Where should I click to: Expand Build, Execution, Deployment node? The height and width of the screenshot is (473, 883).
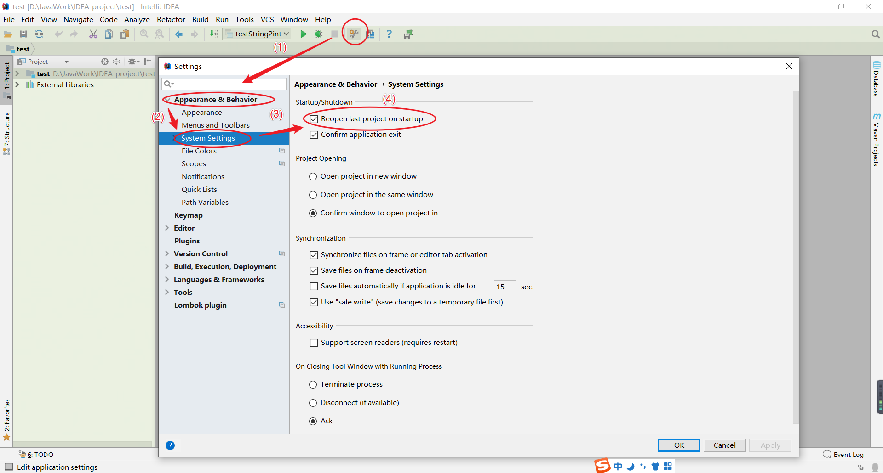(x=167, y=266)
